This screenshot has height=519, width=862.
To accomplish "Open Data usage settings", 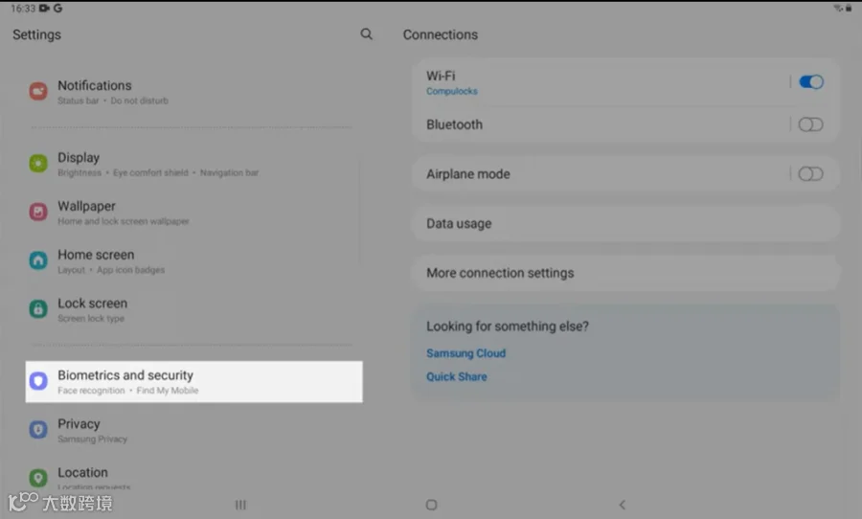I will click(x=625, y=224).
